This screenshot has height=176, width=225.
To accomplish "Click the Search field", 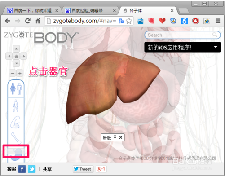I will click(x=182, y=35).
